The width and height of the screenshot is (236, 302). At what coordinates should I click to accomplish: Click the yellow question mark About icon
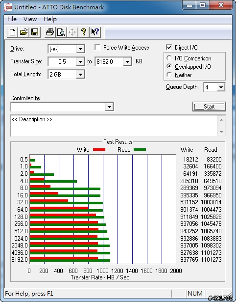pyautogui.click(x=84, y=32)
